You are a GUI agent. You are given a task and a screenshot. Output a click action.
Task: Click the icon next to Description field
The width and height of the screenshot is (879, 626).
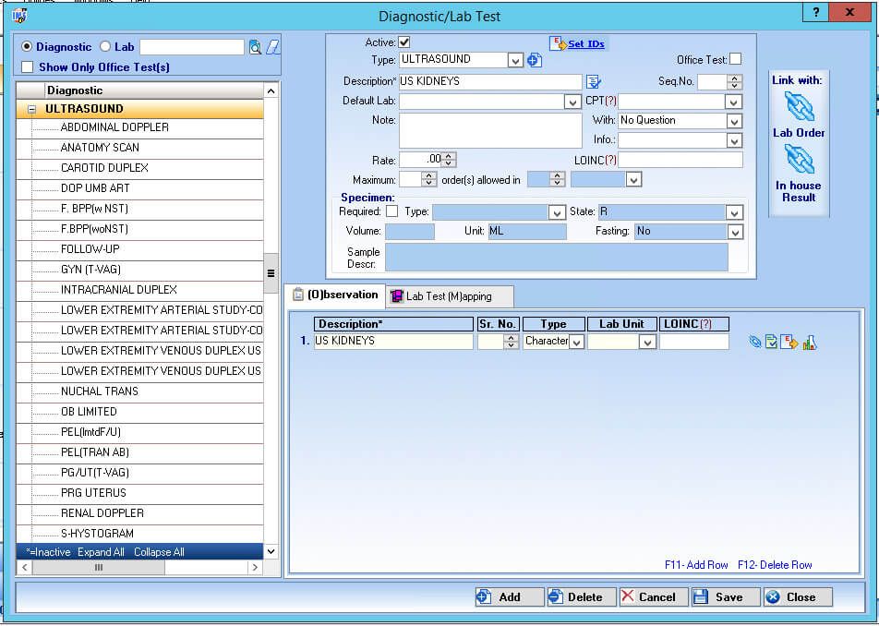tap(594, 81)
